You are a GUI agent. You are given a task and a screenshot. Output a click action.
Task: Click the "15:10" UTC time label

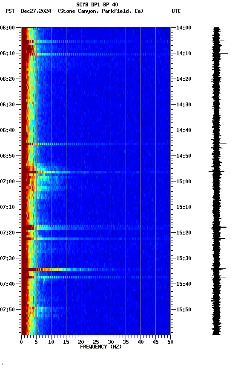(x=184, y=207)
